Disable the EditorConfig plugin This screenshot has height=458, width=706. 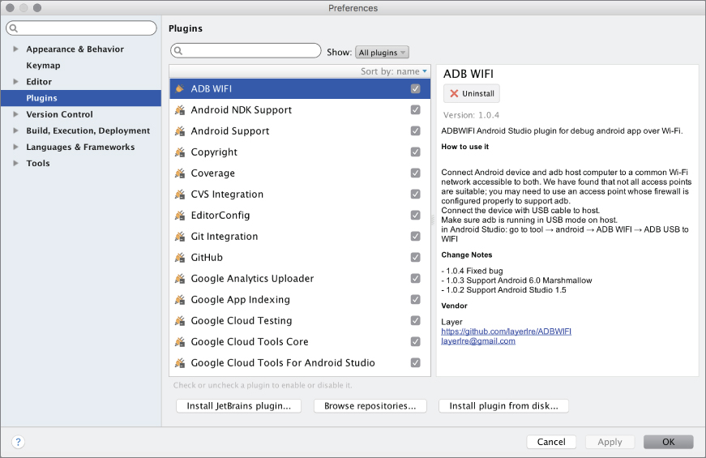click(x=416, y=216)
